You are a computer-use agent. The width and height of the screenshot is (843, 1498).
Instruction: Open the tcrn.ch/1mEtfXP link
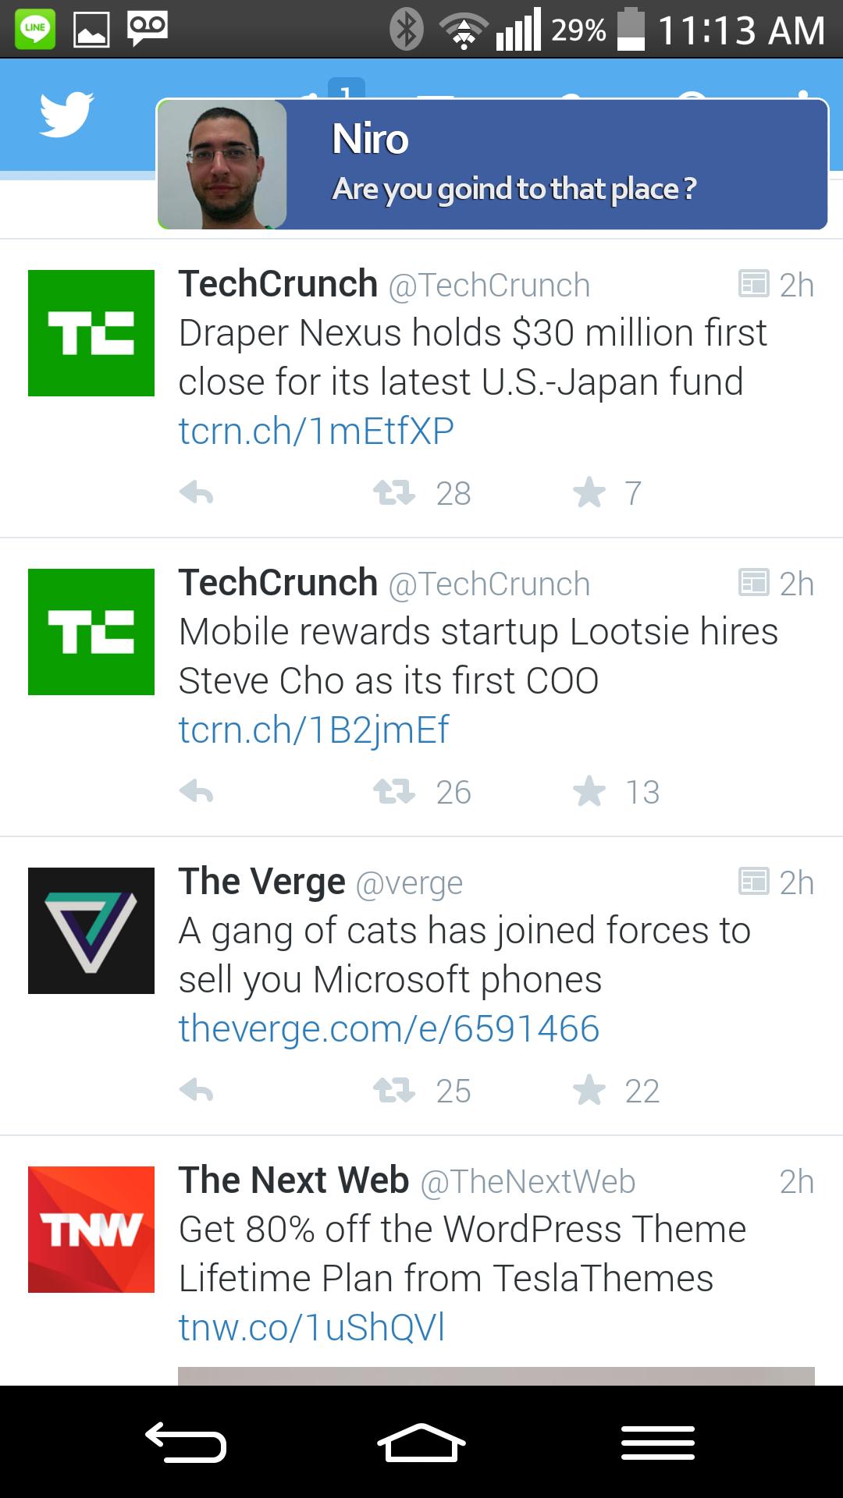tap(316, 431)
